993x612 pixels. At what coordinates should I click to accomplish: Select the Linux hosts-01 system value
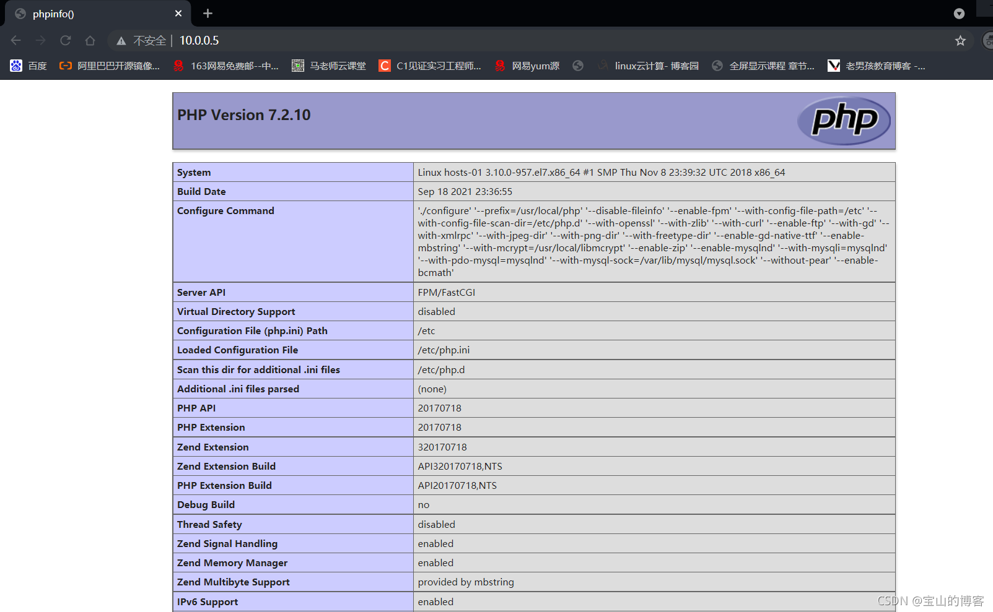601,173
